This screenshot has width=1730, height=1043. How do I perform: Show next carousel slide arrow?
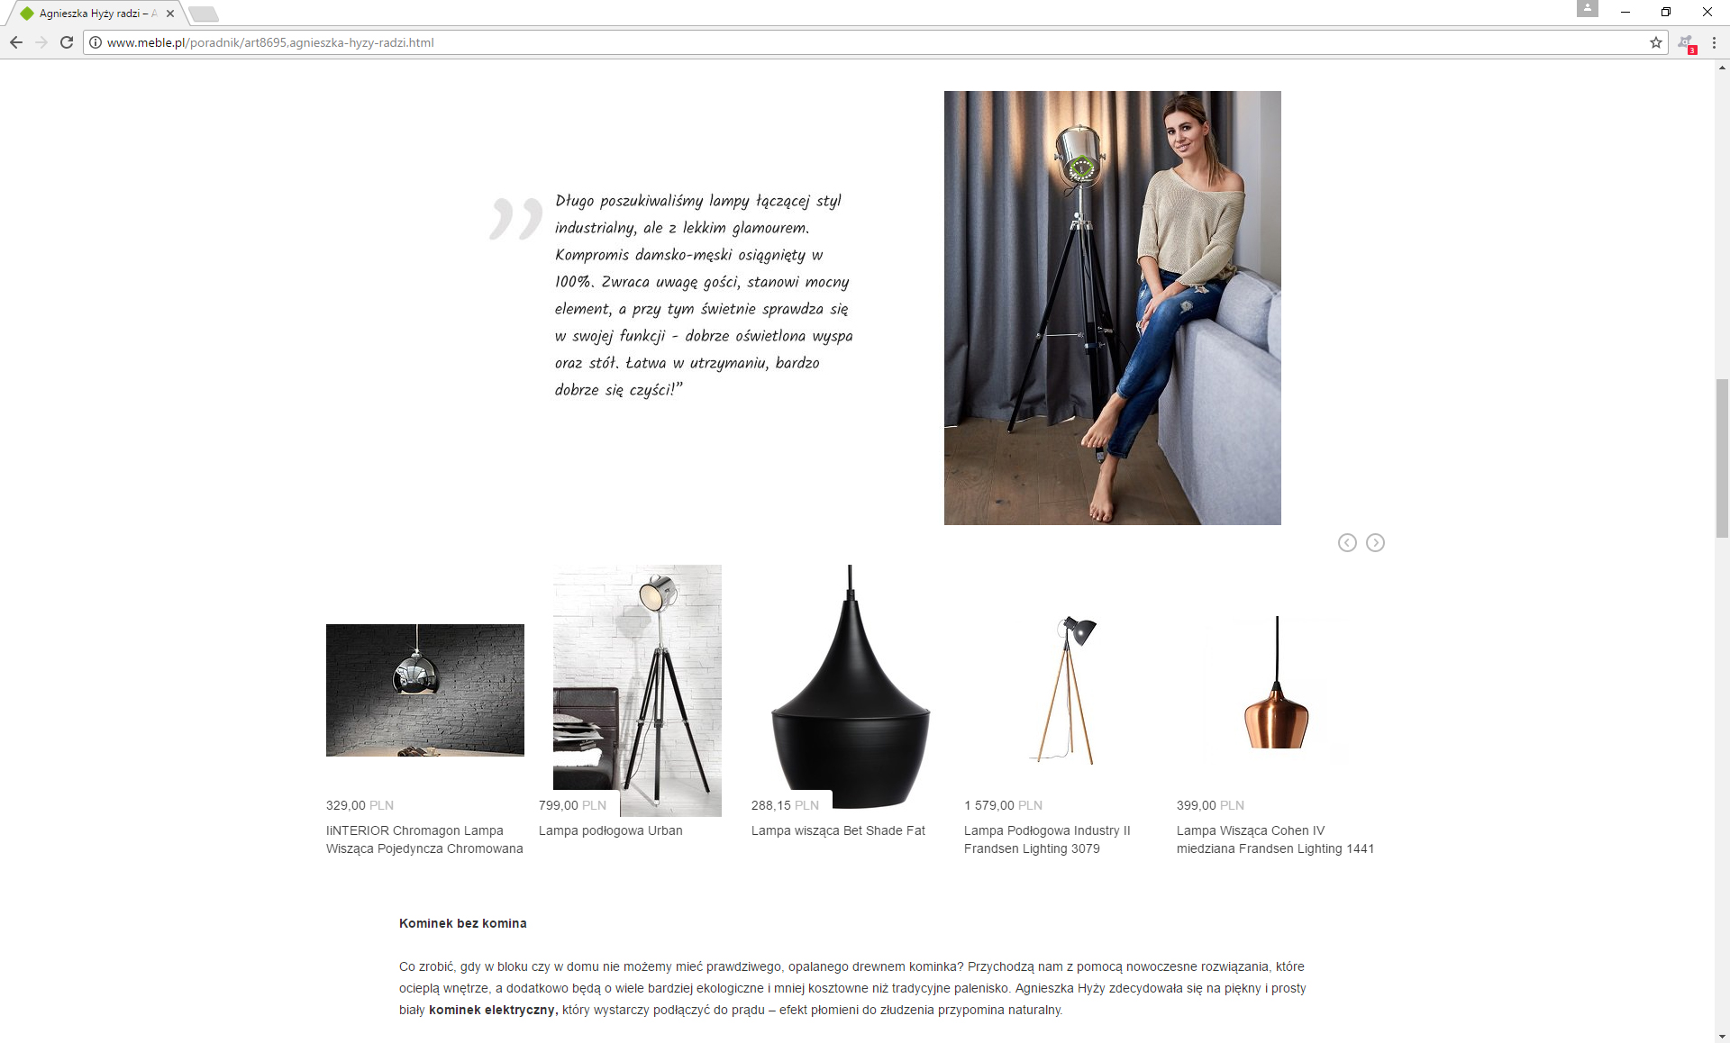click(x=1375, y=542)
